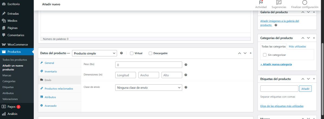
Task: Click help icon next to product type
Action: tap(122, 53)
